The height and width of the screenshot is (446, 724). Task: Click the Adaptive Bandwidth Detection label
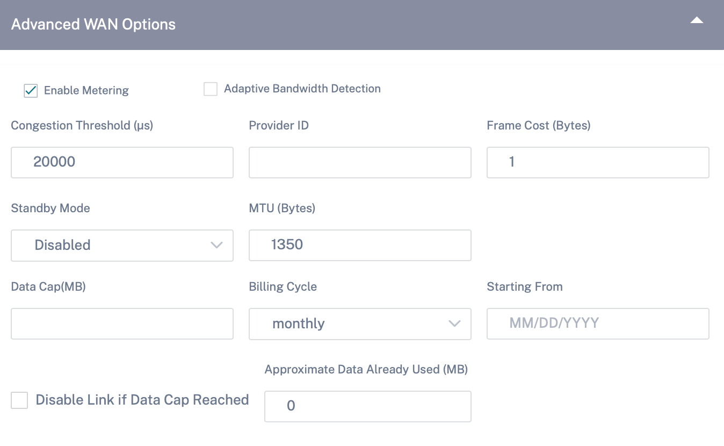(x=302, y=89)
